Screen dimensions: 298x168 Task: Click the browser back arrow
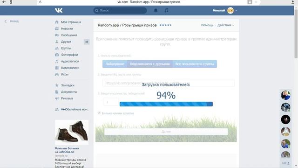click(x=4, y=2)
